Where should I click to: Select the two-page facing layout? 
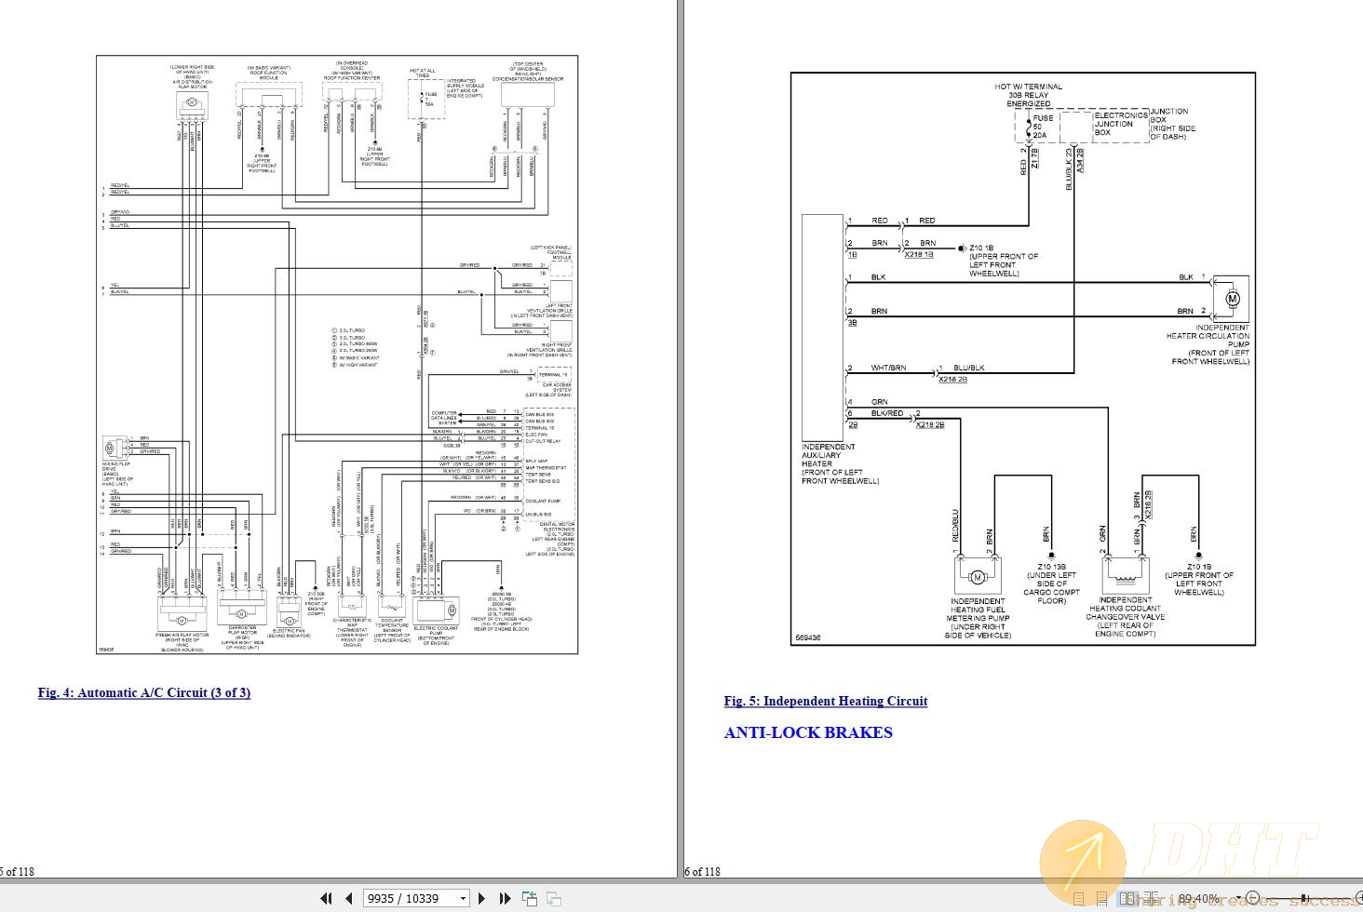point(1127,899)
